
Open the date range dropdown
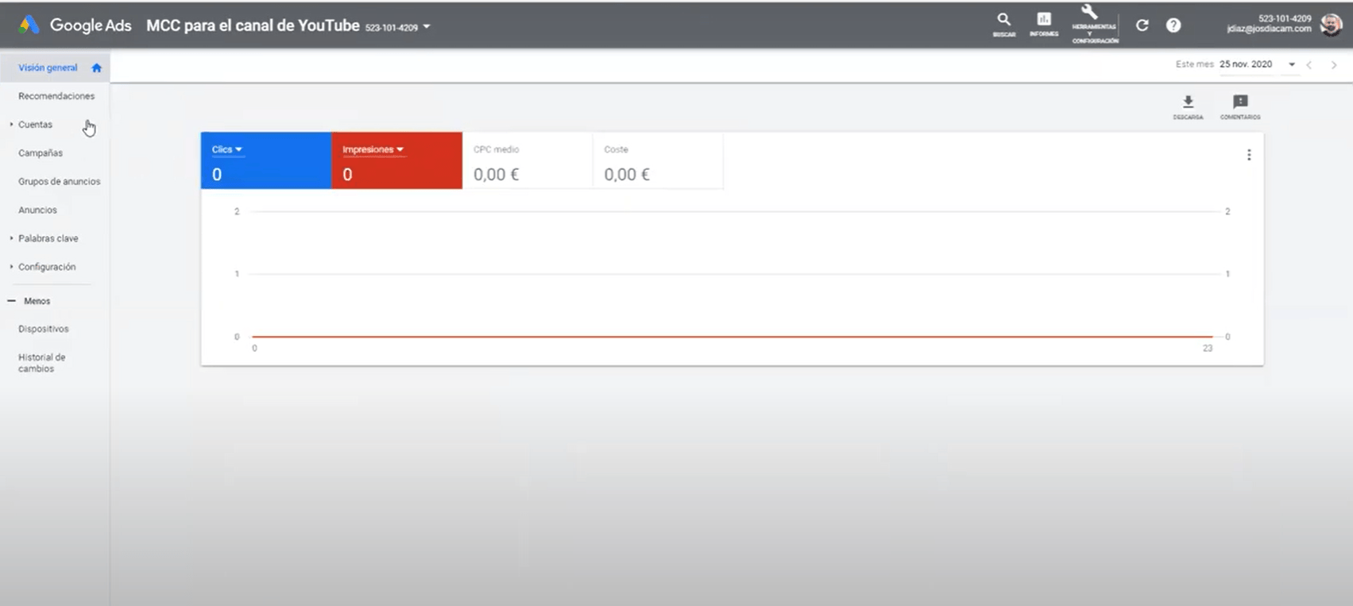point(1292,64)
